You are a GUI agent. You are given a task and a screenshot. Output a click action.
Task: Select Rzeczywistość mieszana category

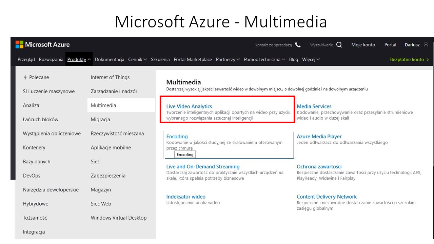click(117, 134)
